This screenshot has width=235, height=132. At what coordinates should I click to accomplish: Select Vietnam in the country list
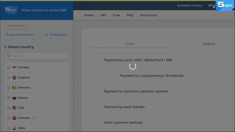[37, 118]
